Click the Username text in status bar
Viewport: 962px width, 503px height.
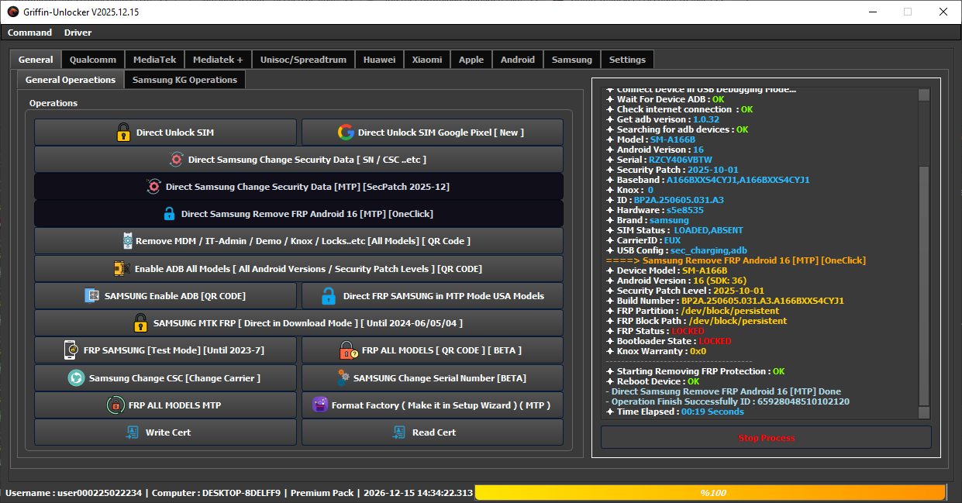click(73, 493)
